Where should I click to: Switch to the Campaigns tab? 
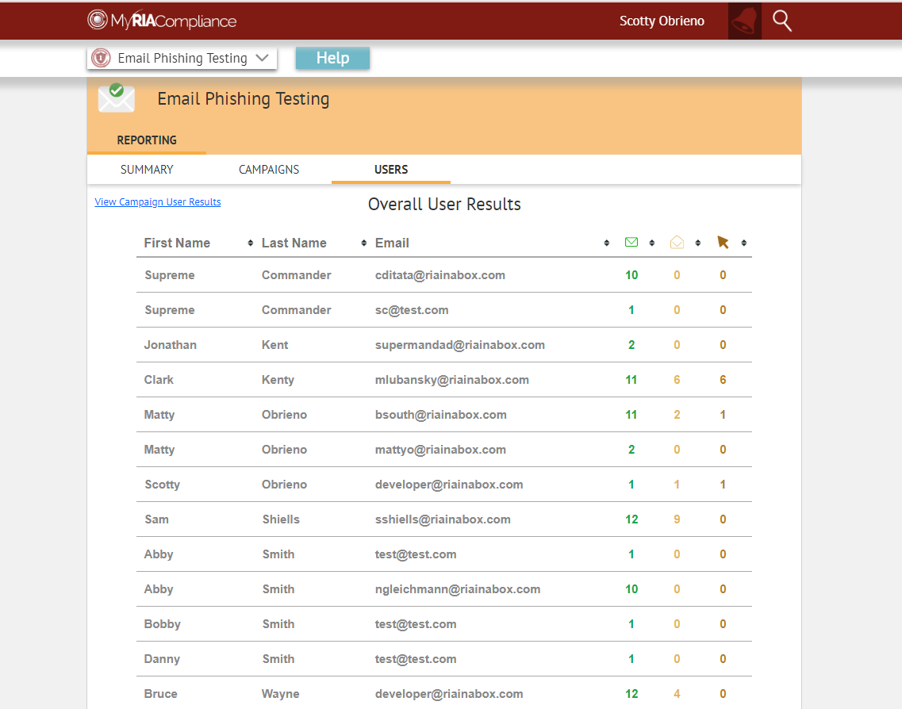point(269,170)
